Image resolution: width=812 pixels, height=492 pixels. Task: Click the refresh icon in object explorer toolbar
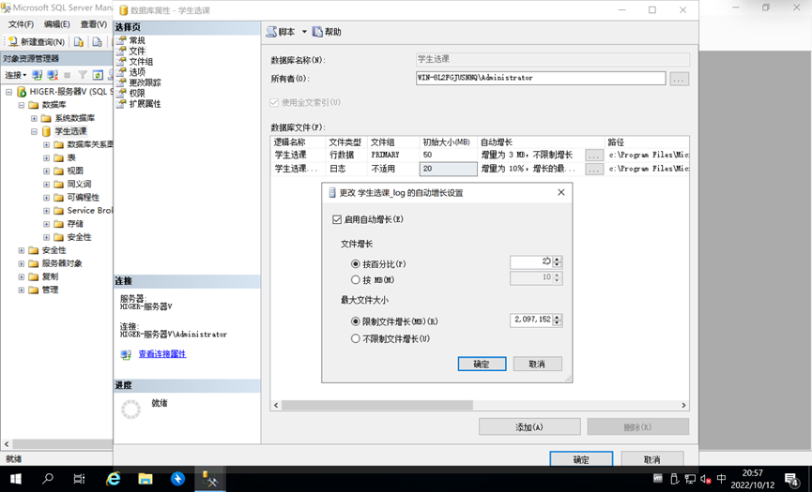coord(98,75)
